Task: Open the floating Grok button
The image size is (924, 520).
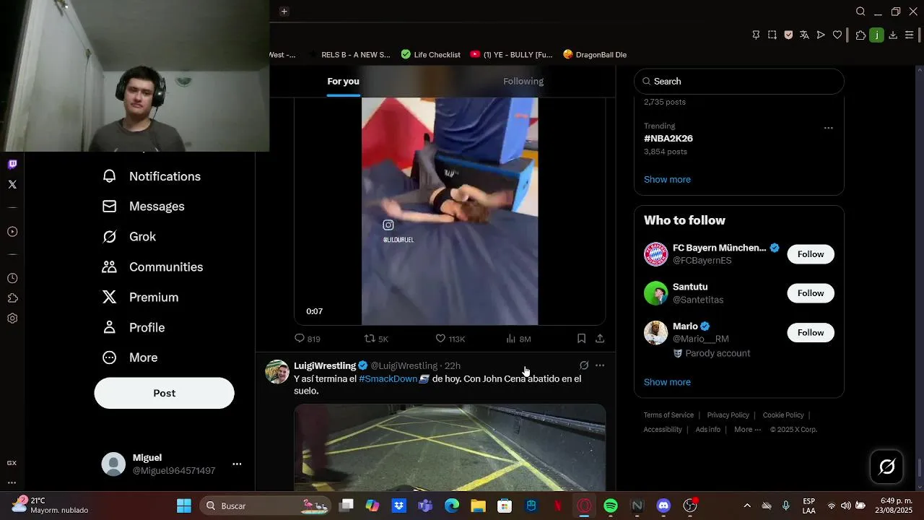Action: (887, 467)
